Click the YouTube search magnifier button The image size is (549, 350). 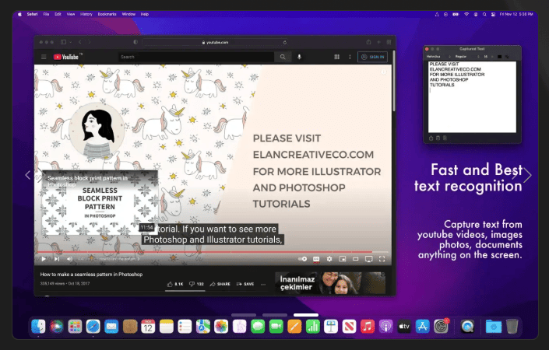pos(283,57)
